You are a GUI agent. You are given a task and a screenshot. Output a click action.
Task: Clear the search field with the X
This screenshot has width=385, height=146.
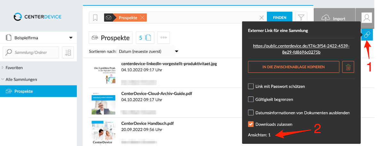pos(261,18)
